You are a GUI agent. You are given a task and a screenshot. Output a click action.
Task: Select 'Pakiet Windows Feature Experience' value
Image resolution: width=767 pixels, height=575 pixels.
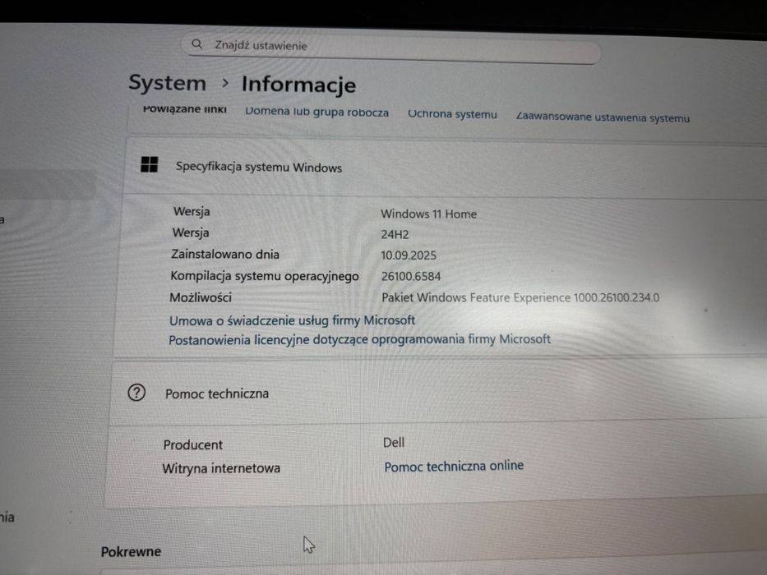pyautogui.click(x=520, y=297)
